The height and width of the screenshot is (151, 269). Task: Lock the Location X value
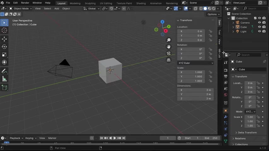(x=210, y=31)
